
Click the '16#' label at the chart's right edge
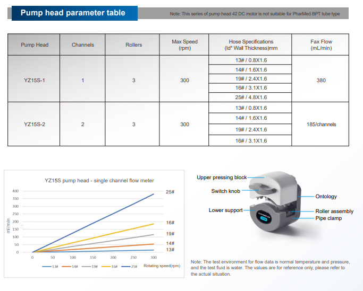170,223
